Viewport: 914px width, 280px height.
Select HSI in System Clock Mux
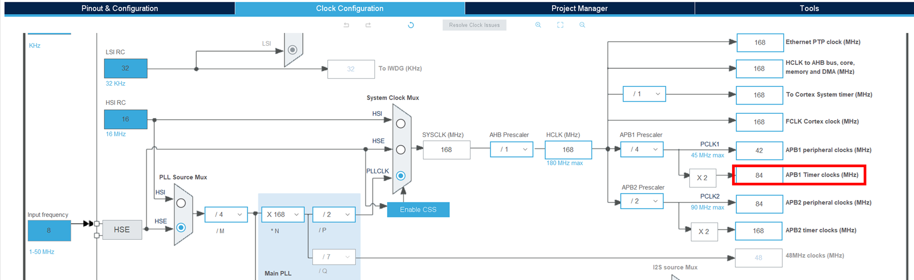[x=401, y=124]
